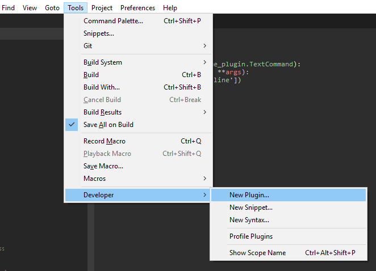This screenshot has width=376, height=271.
Task: Toggle Save All on Build checkmark
Action: (x=108, y=125)
